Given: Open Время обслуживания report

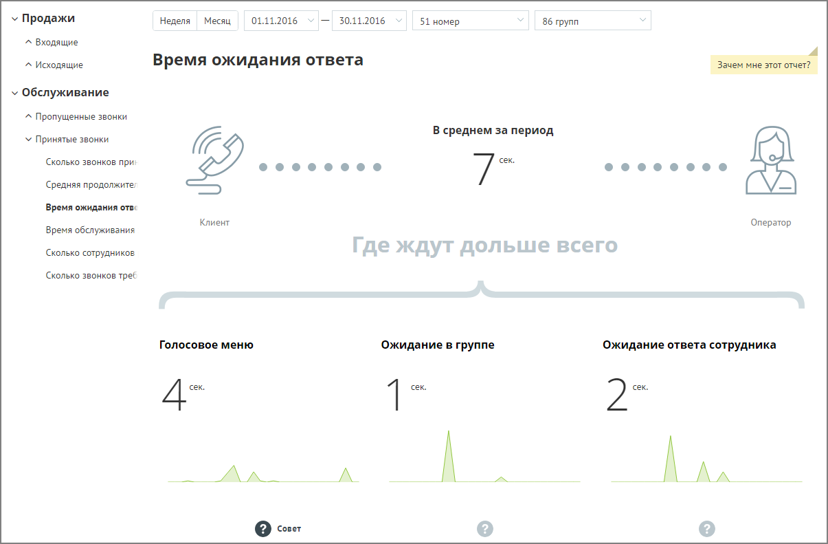Looking at the screenshot, I should tap(90, 230).
